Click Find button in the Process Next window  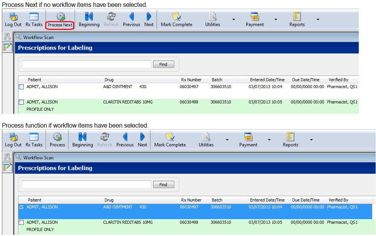[163, 64]
